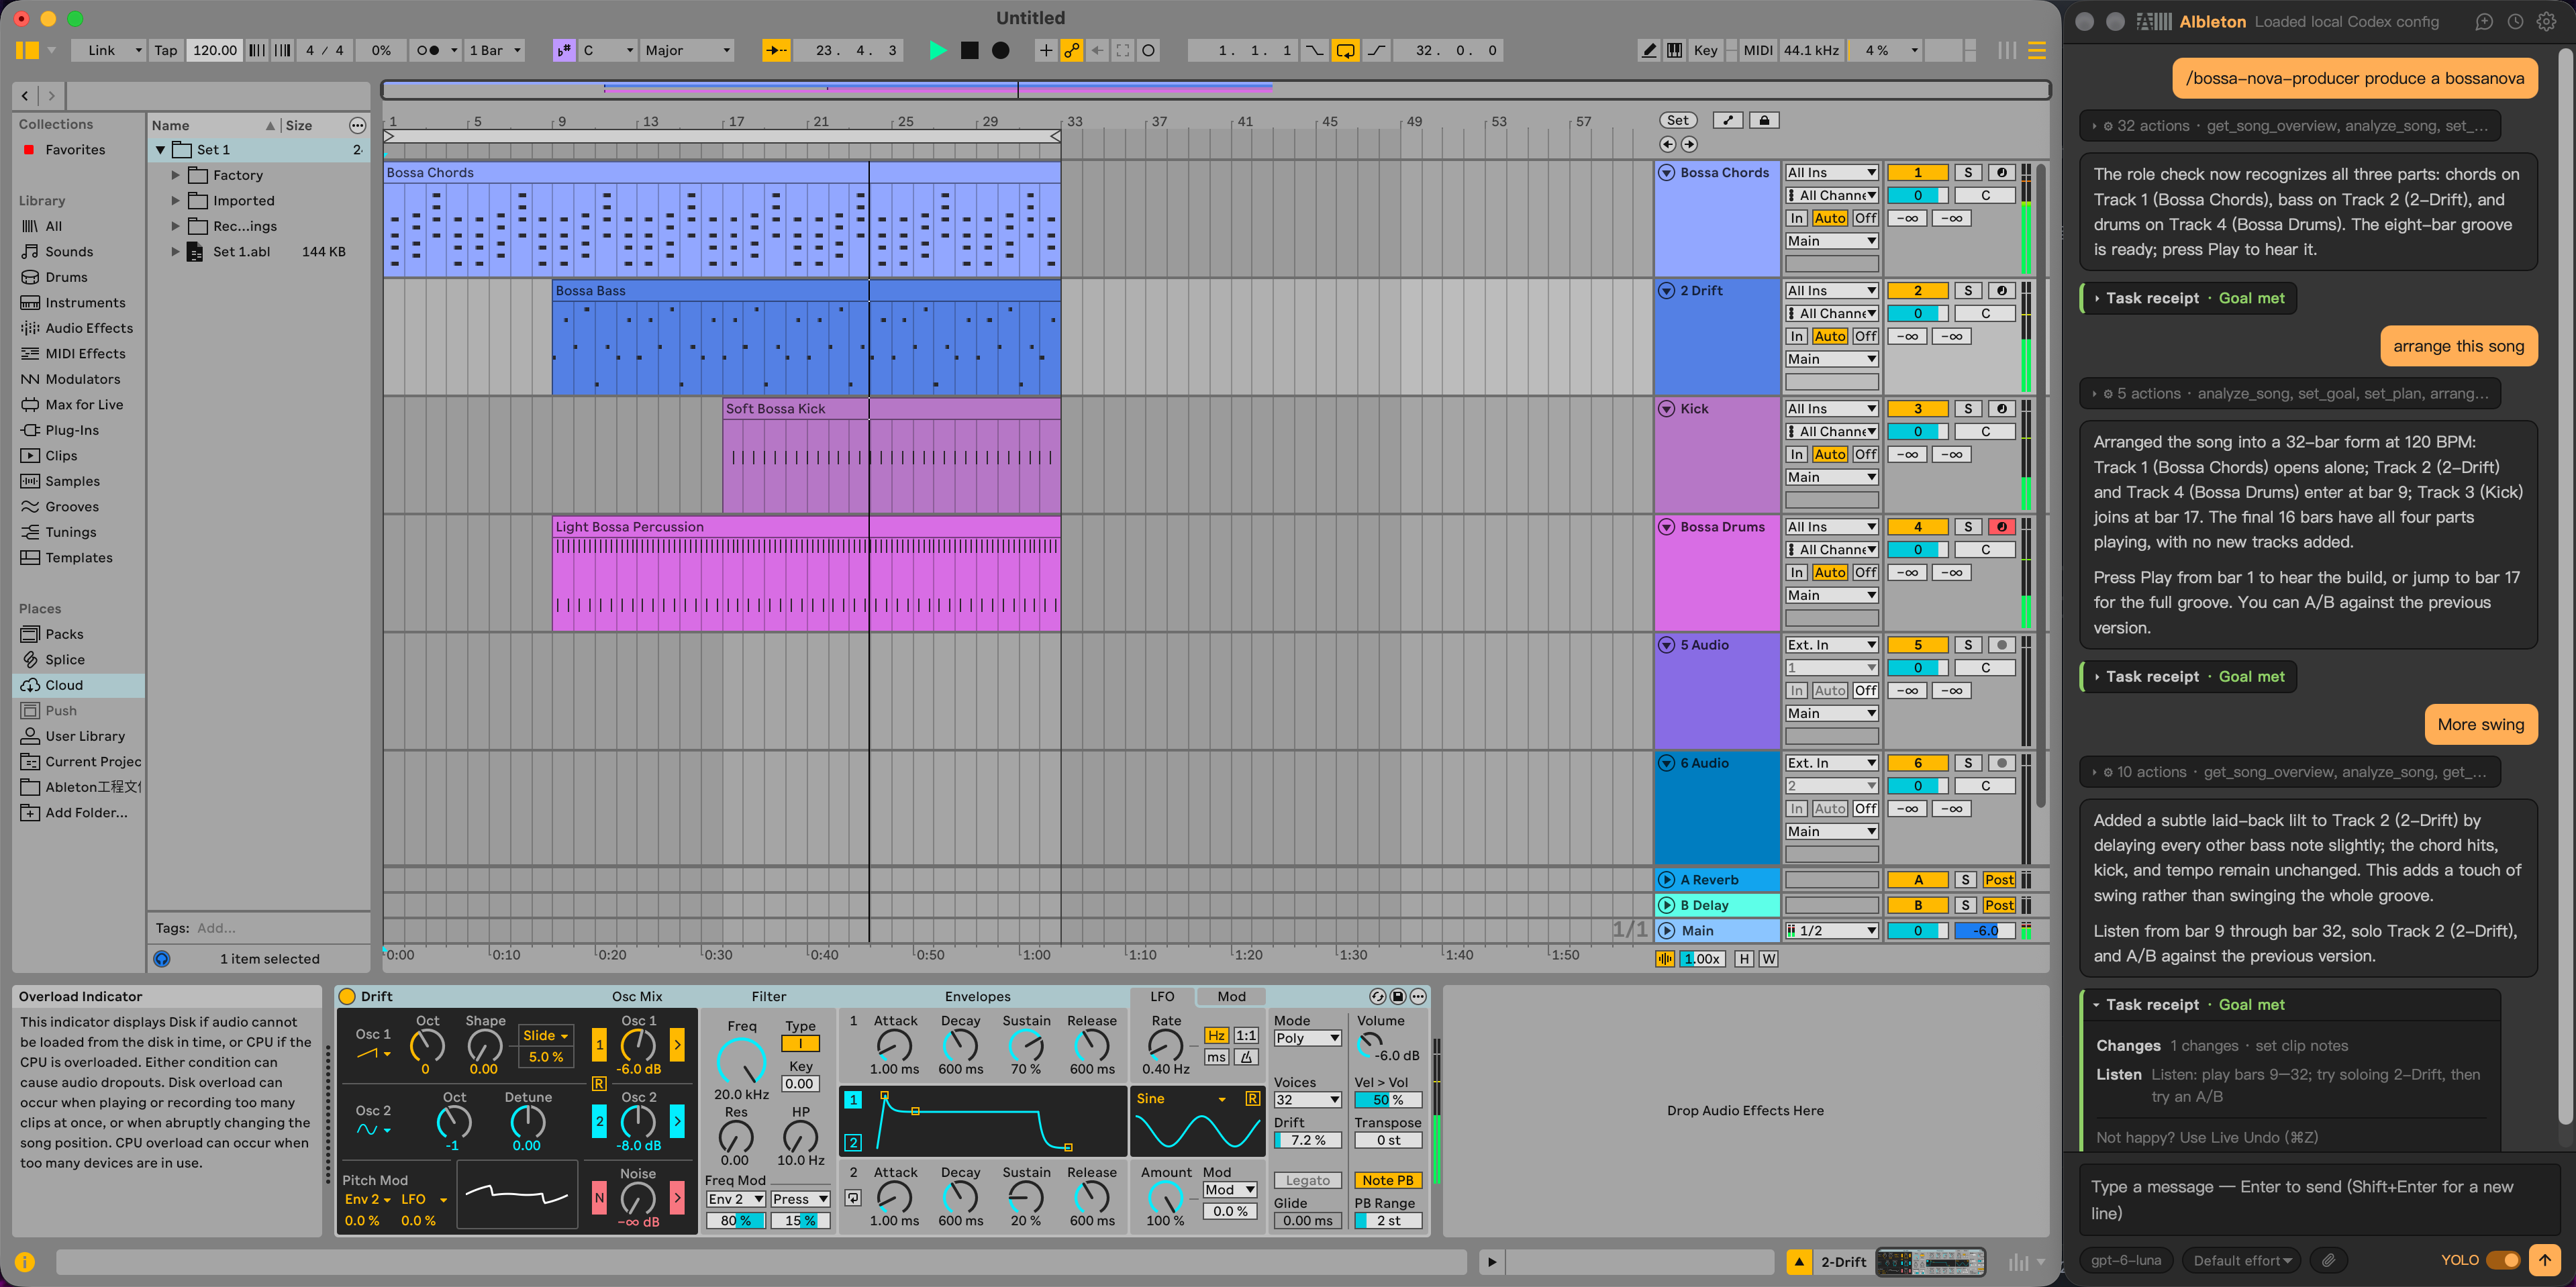
Task: Click the tempo field 120.00
Action: (x=214, y=50)
